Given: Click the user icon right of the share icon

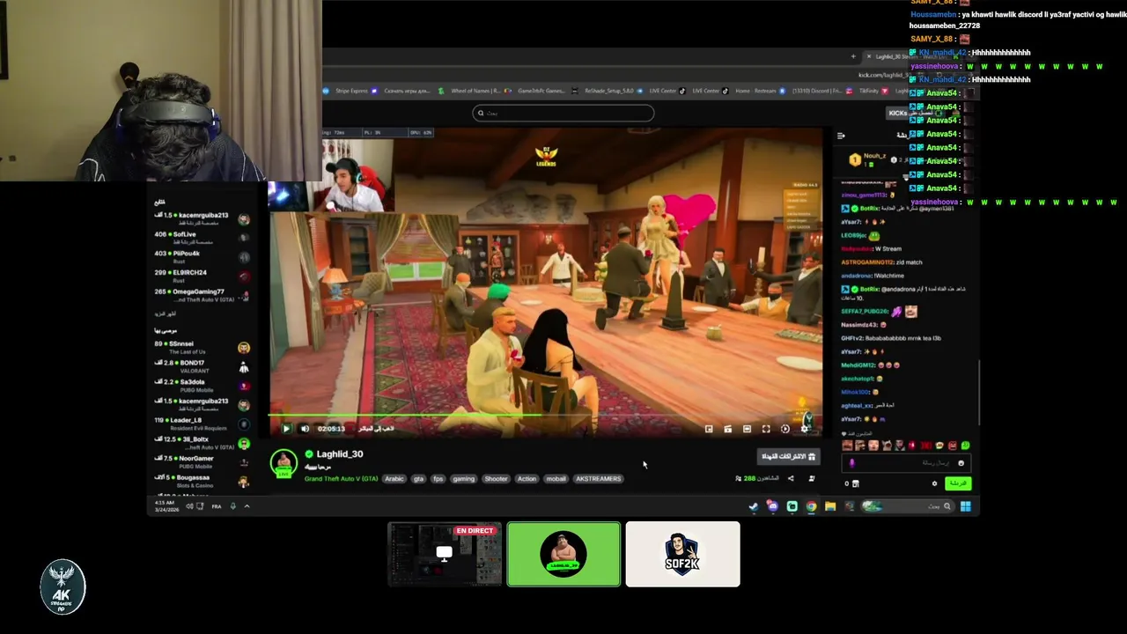Looking at the screenshot, I should (x=811, y=479).
